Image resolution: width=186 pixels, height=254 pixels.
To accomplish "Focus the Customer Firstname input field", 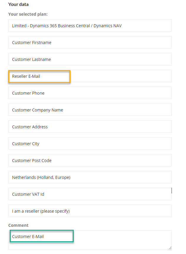I will point(90,43).
